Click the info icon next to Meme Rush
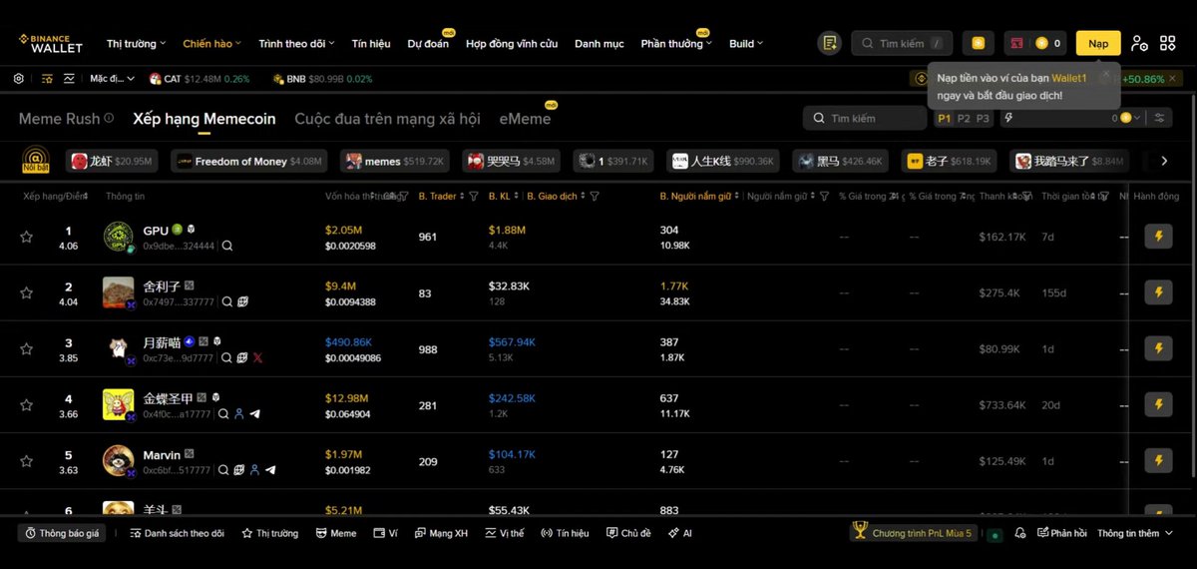The image size is (1197, 569). (109, 118)
